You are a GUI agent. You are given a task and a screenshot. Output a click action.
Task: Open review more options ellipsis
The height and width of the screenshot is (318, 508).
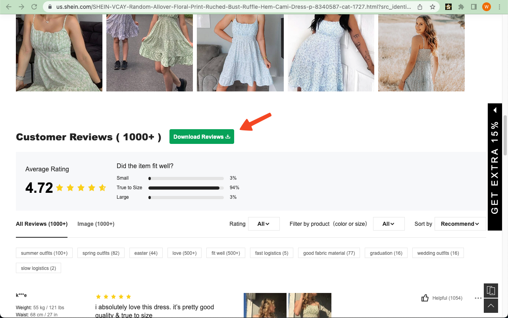click(x=478, y=298)
